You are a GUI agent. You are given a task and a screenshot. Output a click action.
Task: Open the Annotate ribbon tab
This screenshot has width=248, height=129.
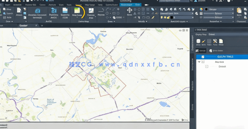pyautogui.click(x=17, y=5)
